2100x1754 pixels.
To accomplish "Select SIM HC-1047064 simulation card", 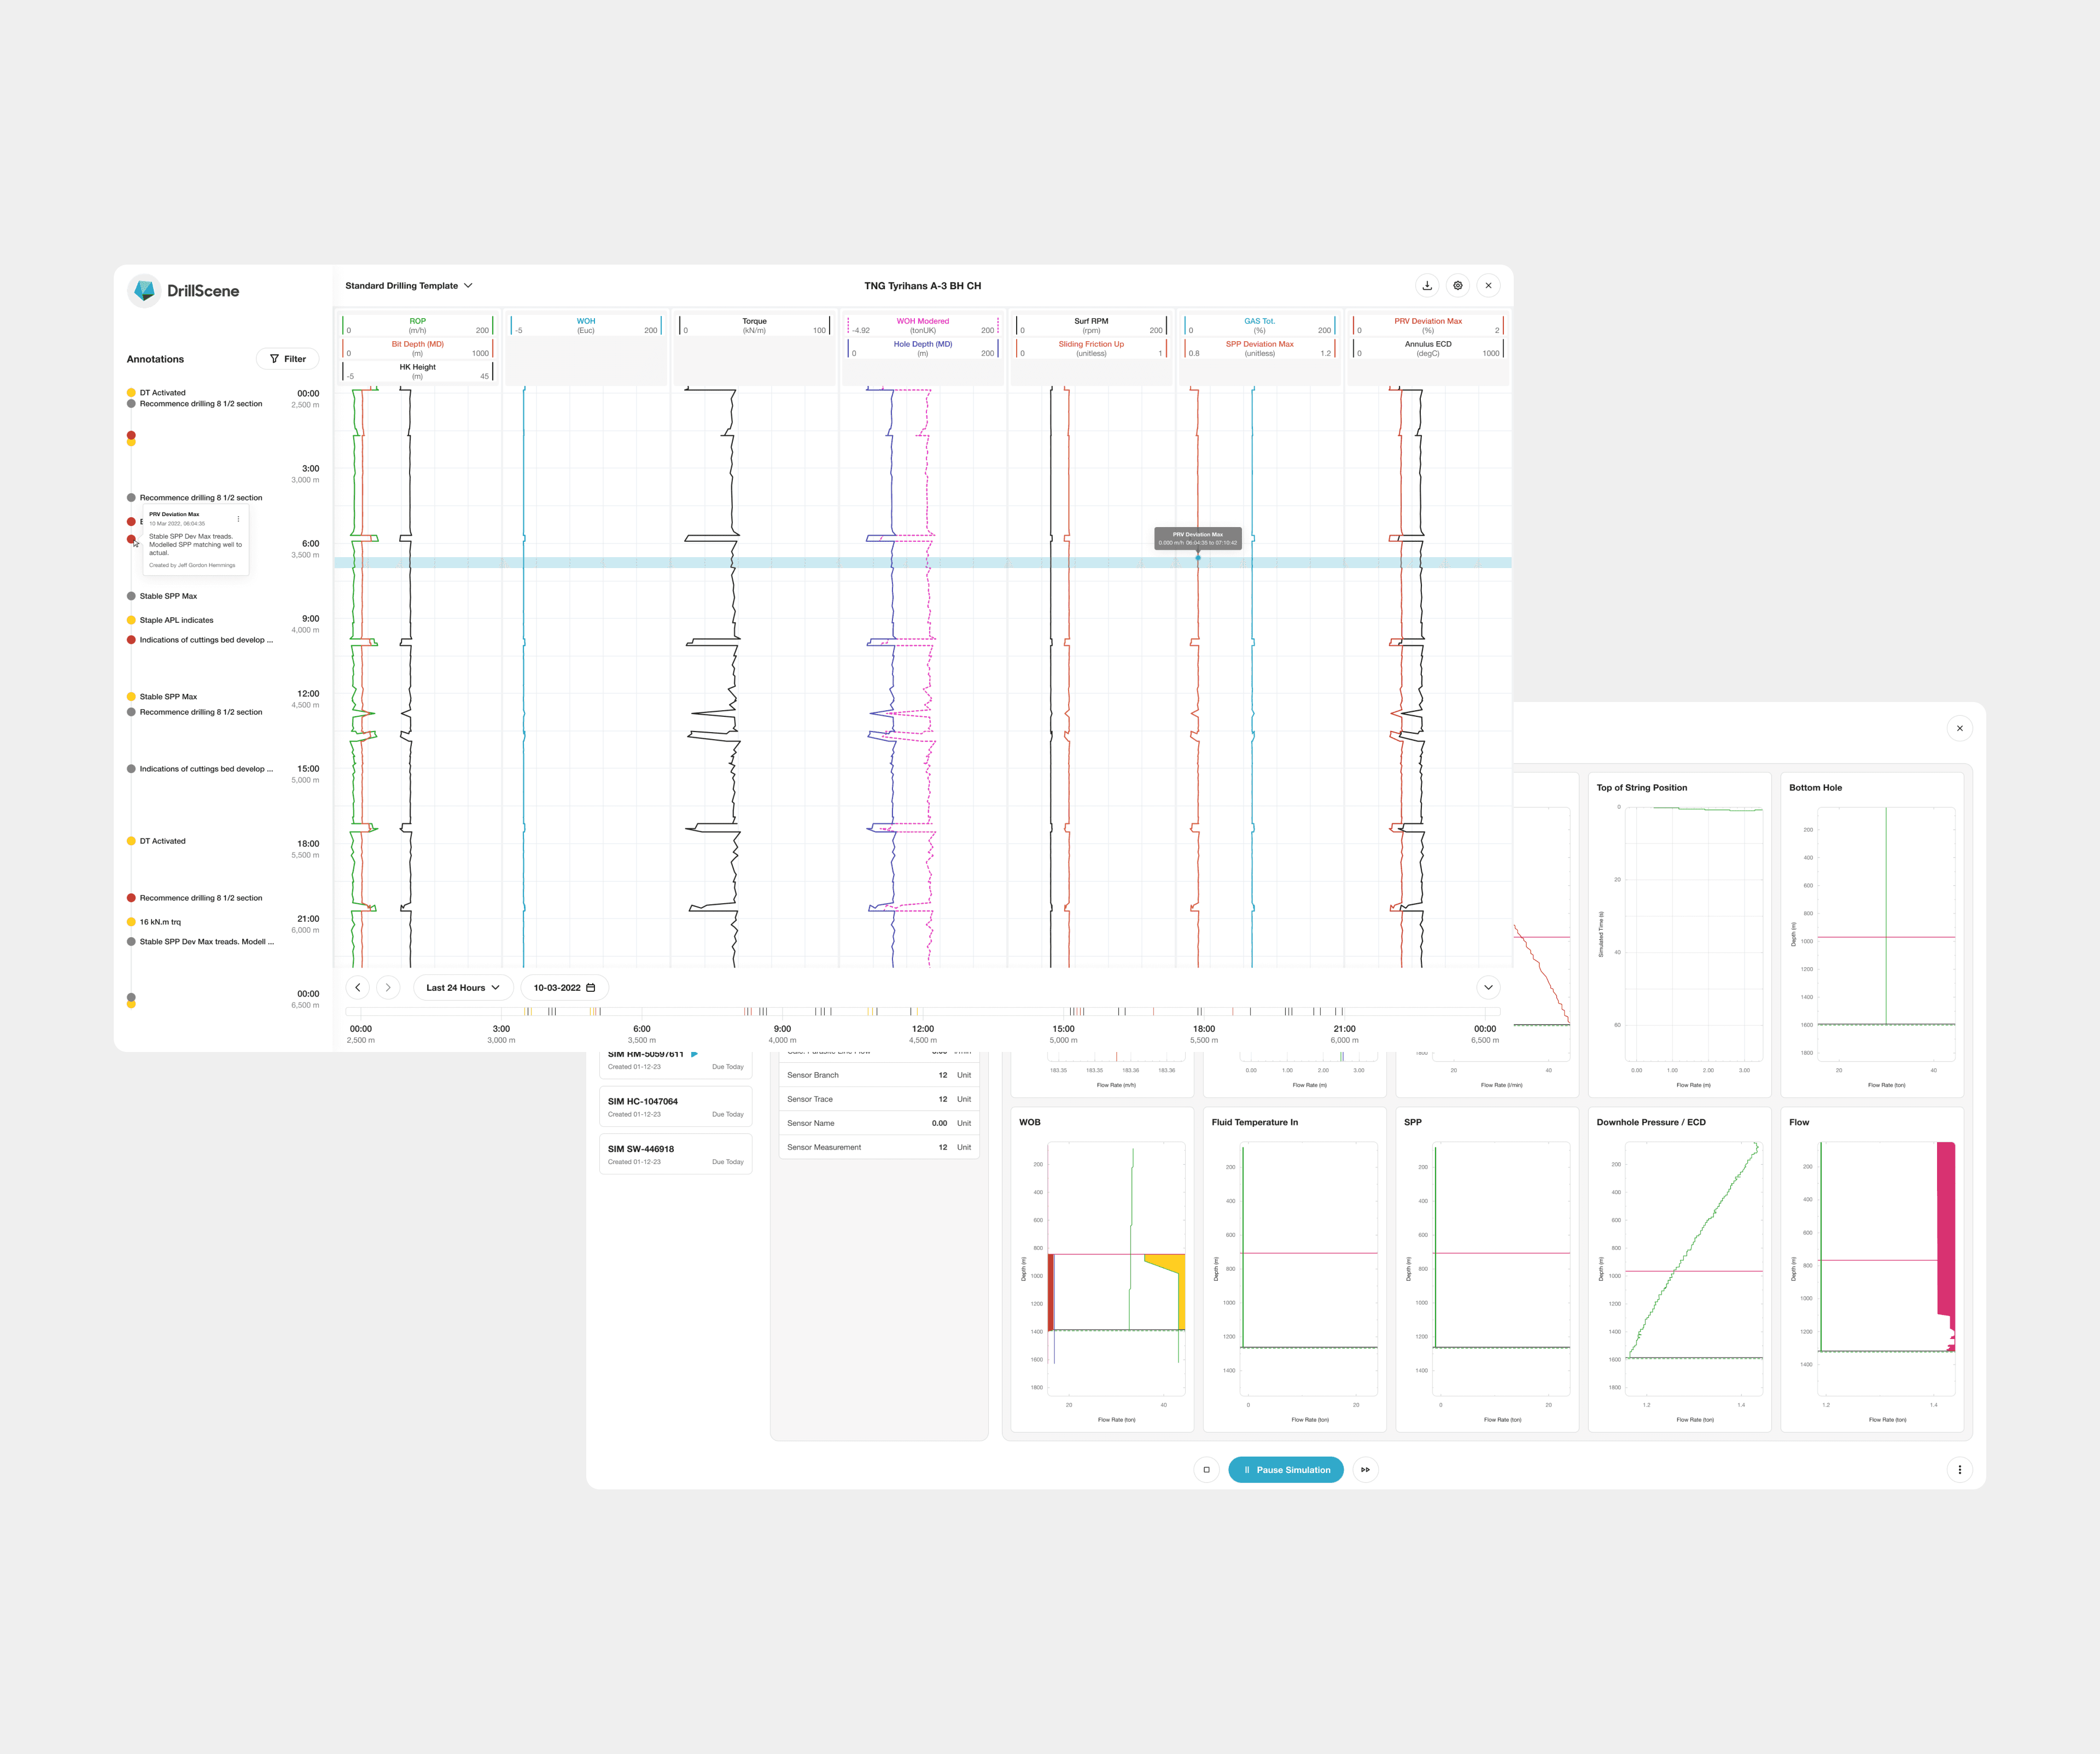I will (x=675, y=1107).
